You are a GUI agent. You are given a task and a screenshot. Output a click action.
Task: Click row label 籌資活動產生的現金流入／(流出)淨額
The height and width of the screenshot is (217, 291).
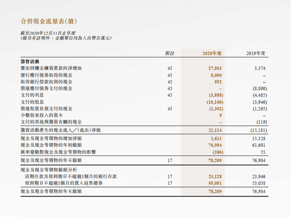[60, 130]
